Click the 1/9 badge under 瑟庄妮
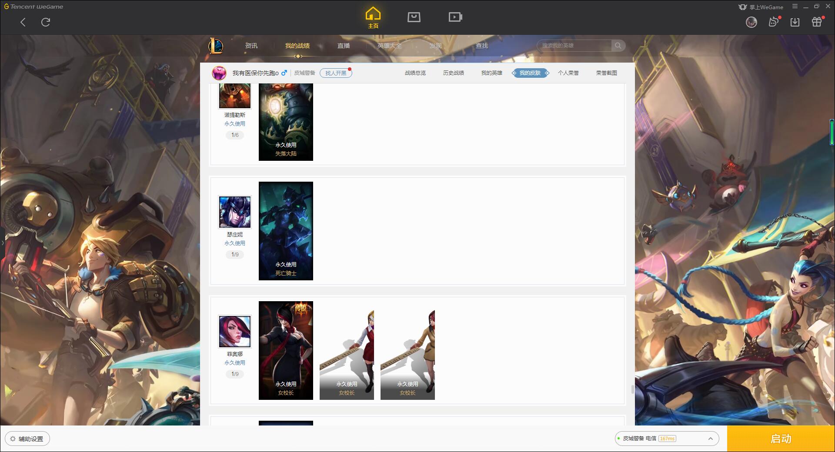 (x=235, y=255)
